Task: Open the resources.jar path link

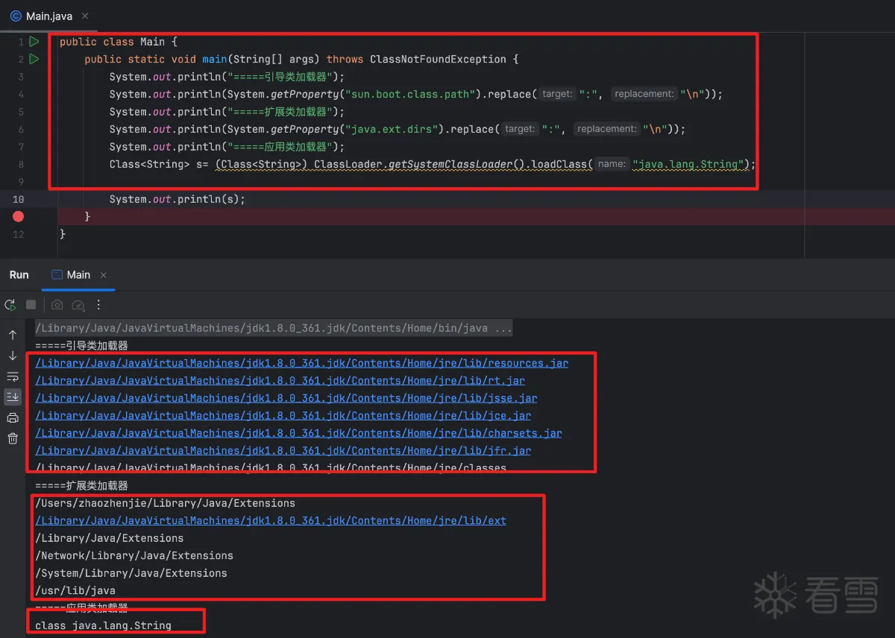Action: pyautogui.click(x=301, y=363)
